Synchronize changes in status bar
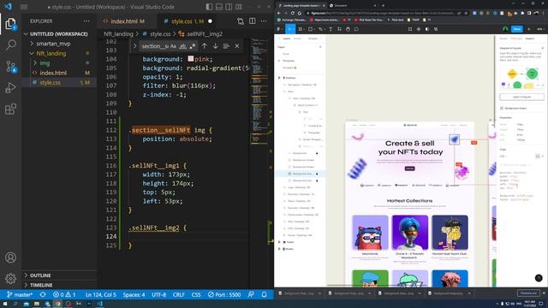 click(43, 294)
